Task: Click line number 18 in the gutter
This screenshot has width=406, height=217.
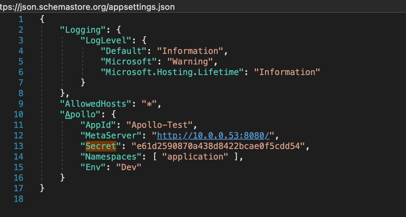Action: (x=19, y=199)
